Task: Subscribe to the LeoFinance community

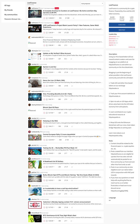Action: click(x=122, y=25)
